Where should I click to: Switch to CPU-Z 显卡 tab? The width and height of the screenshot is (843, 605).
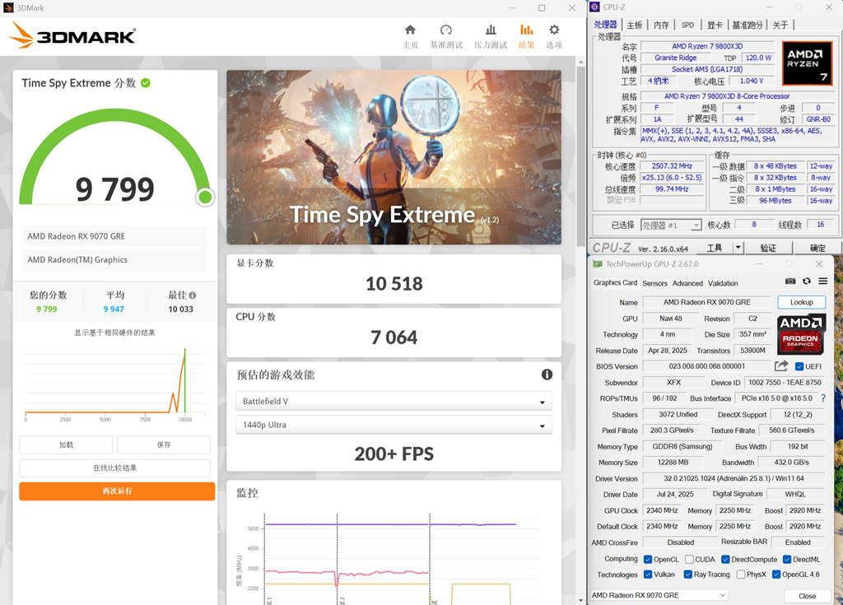point(715,25)
